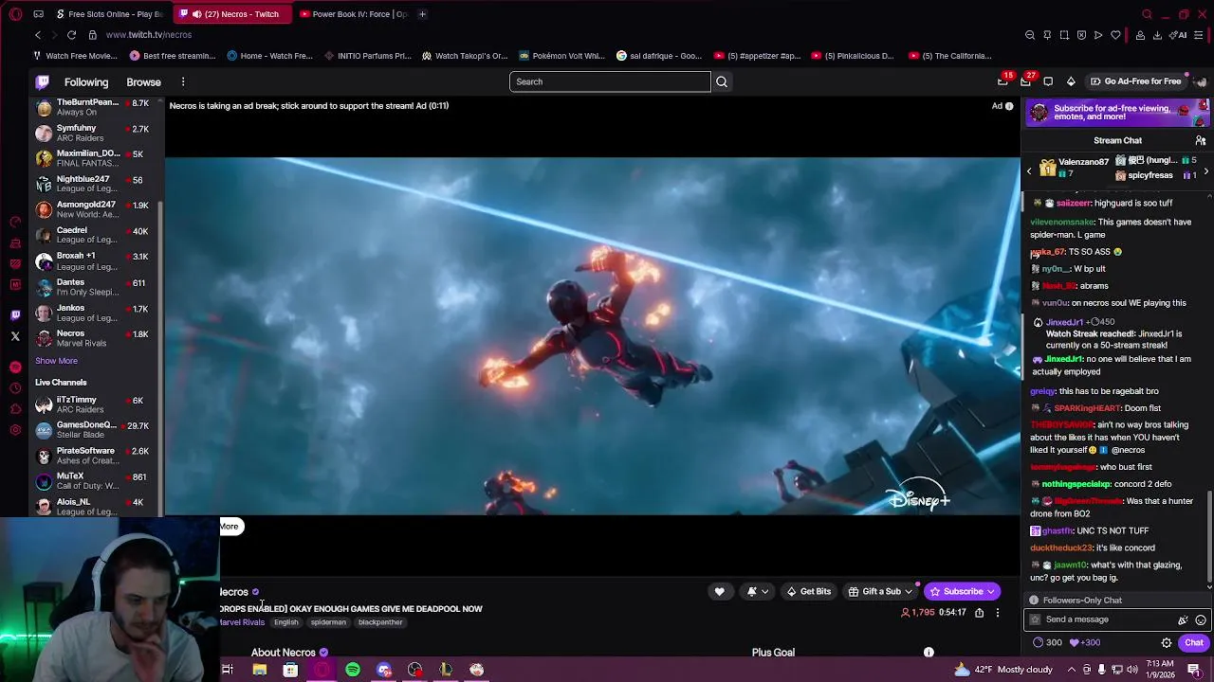
Task: Open the chat Community users icon
Action: pos(1200,140)
